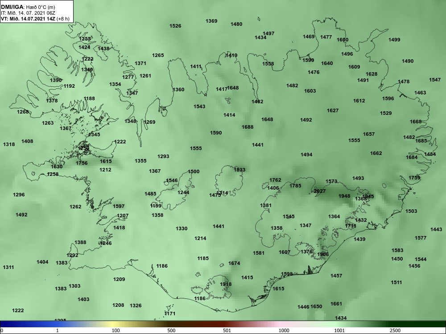446x334 pixels.
Task: Click the offshore value 1526 in the north
Action: (x=175, y=26)
